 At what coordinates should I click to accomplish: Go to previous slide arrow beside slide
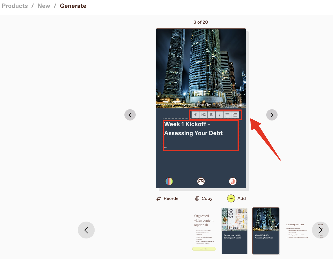(130, 115)
